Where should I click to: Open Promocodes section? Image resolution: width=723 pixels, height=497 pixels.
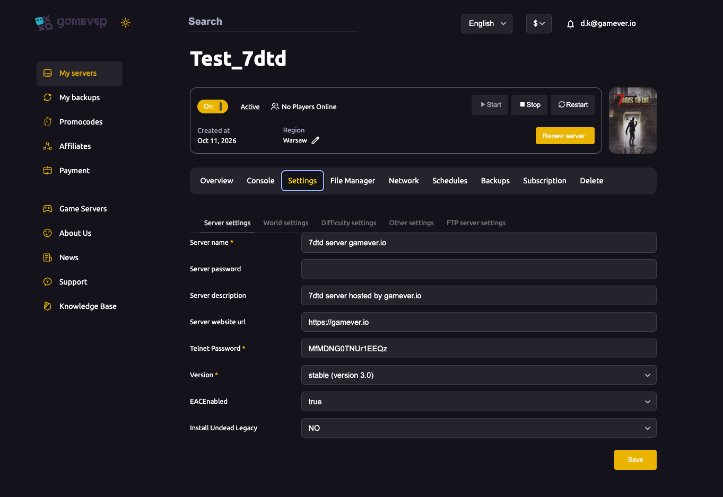point(81,122)
